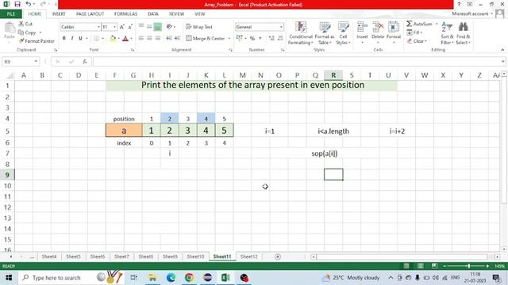Toggle Underline formatting
Image resolution: width=508 pixels, height=285 pixels.
80,39
